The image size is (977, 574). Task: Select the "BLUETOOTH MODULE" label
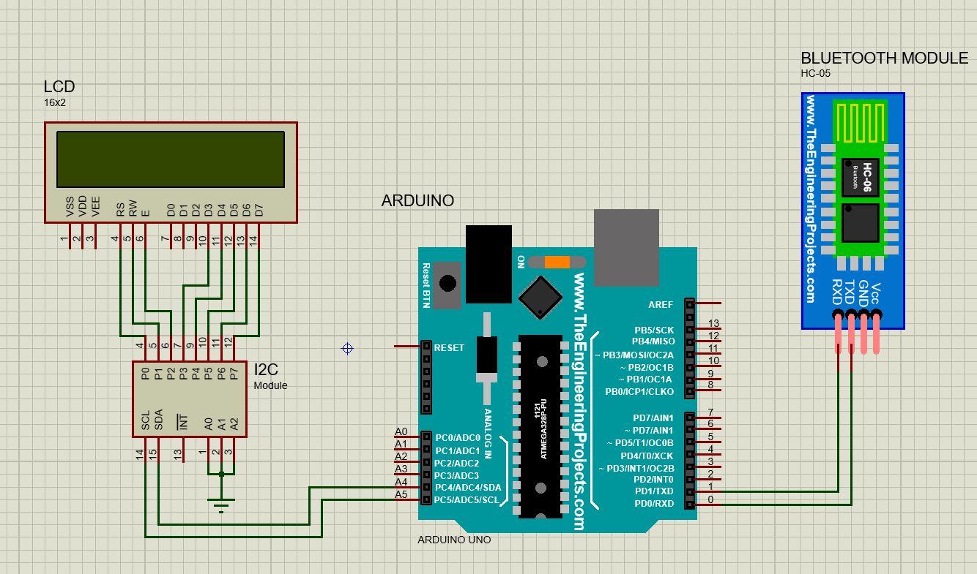[884, 58]
